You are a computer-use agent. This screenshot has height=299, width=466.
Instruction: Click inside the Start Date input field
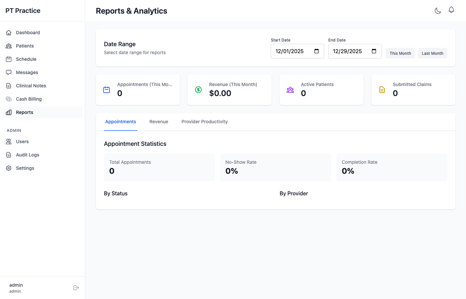click(x=293, y=51)
